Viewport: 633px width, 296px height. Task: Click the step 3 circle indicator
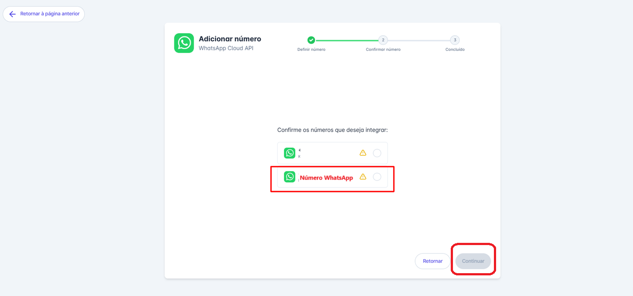[x=455, y=40]
